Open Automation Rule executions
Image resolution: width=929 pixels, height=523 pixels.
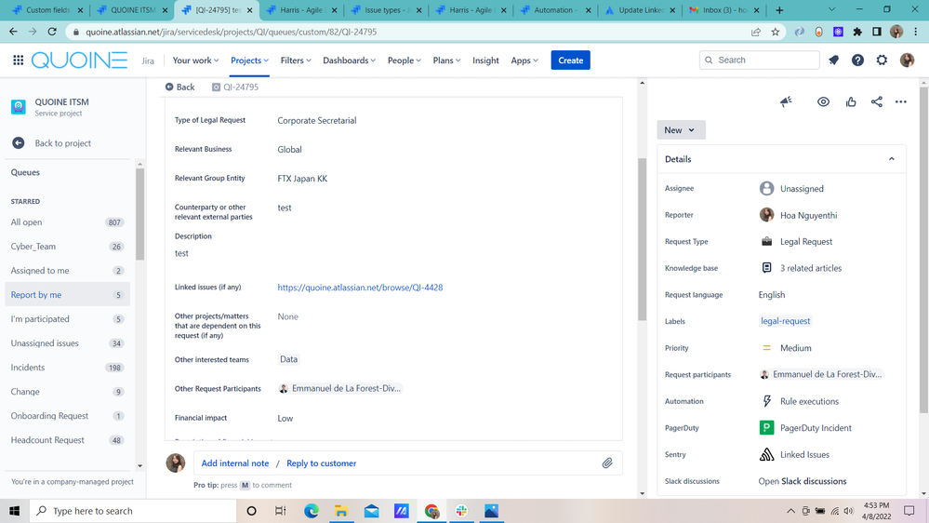tap(809, 401)
